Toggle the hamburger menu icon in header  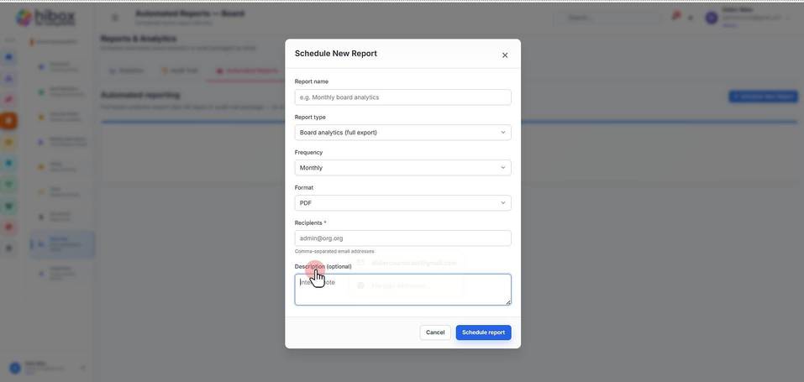pyautogui.click(x=115, y=18)
